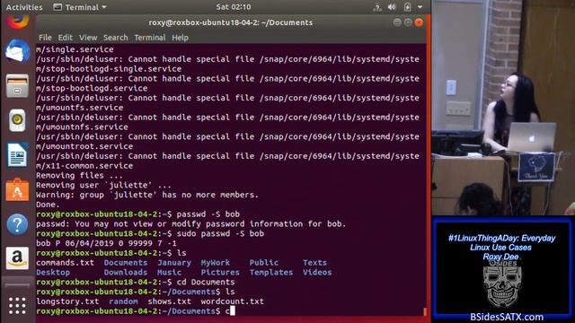Click 'commands.txt' in ls output
The width and height of the screenshot is (575, 323).
click(65, 263)
